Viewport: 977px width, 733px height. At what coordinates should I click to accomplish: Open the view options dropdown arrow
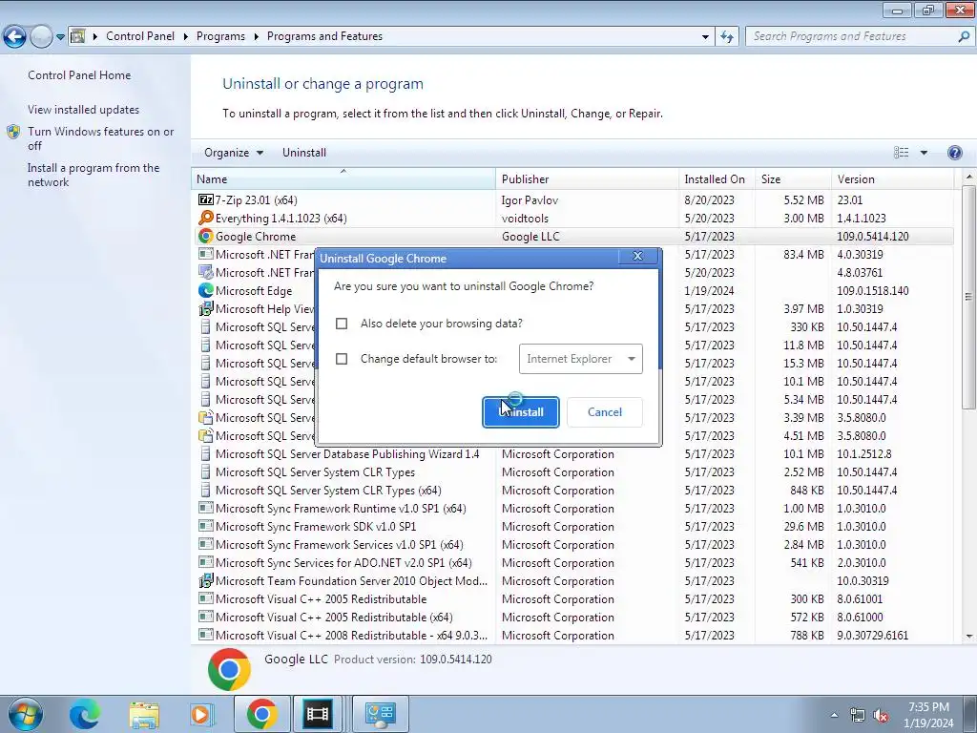point(924,153)
